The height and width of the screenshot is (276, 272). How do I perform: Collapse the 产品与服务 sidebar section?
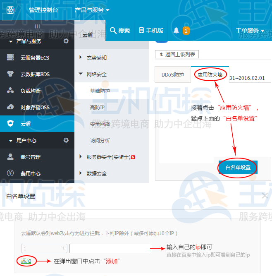11,42
